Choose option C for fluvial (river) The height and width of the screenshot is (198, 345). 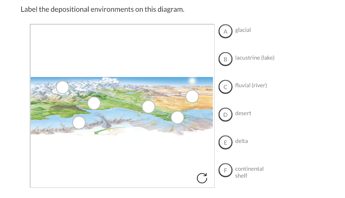tap(225, 87)
